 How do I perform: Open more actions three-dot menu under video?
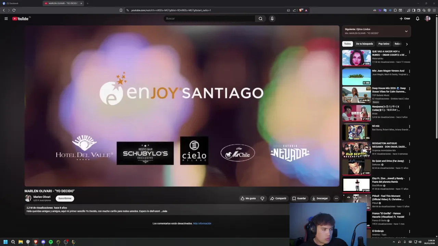[x=336, y=198]
